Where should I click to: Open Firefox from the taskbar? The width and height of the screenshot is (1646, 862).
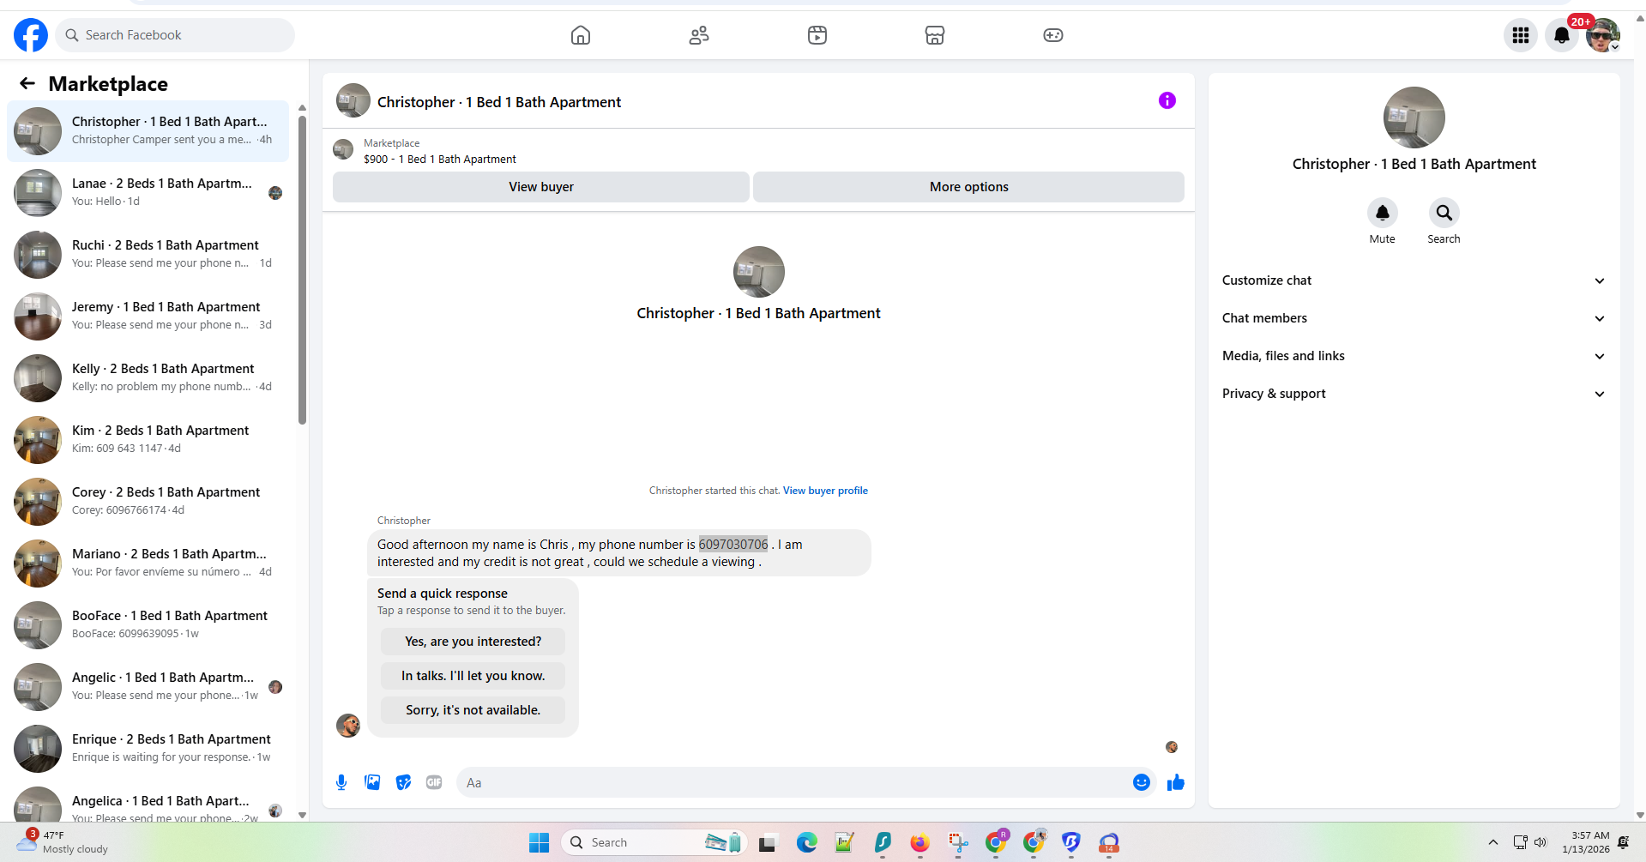pyautogui.click(x=920, y=843)
